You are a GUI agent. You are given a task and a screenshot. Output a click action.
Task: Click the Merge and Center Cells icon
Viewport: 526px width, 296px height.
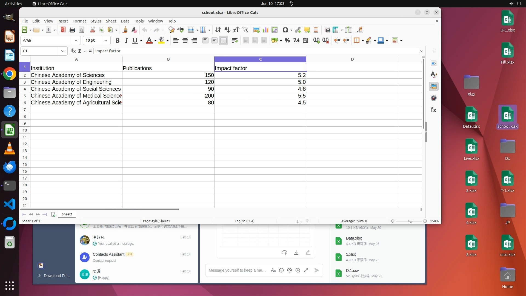click(x=246, y=41)
